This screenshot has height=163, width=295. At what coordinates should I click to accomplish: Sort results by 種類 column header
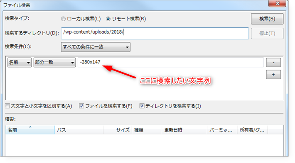pyautogui.click(x=147, y=130)
